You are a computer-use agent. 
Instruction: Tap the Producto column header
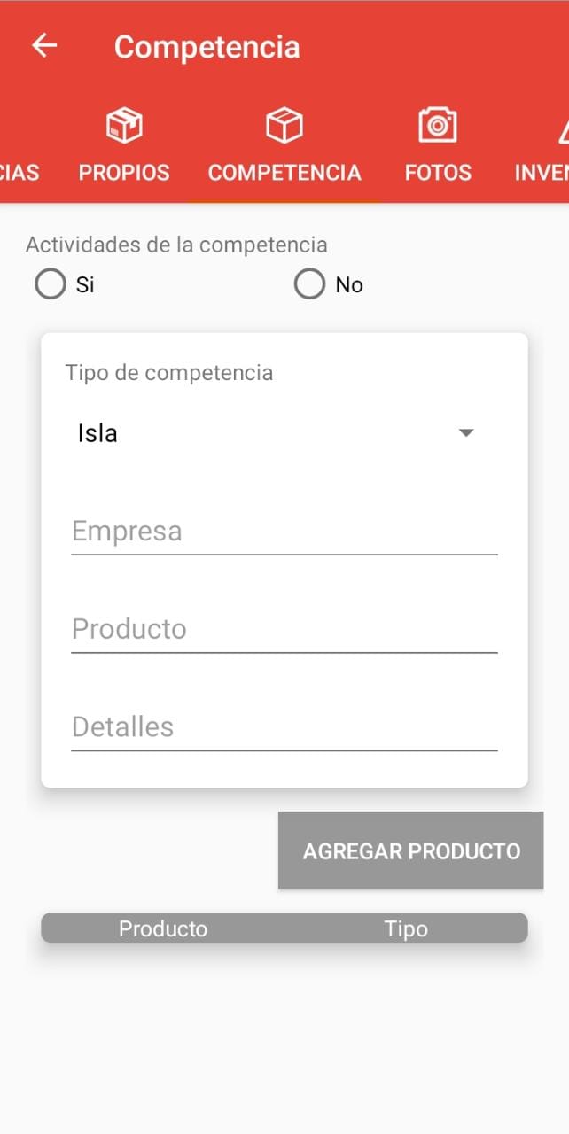163,928
